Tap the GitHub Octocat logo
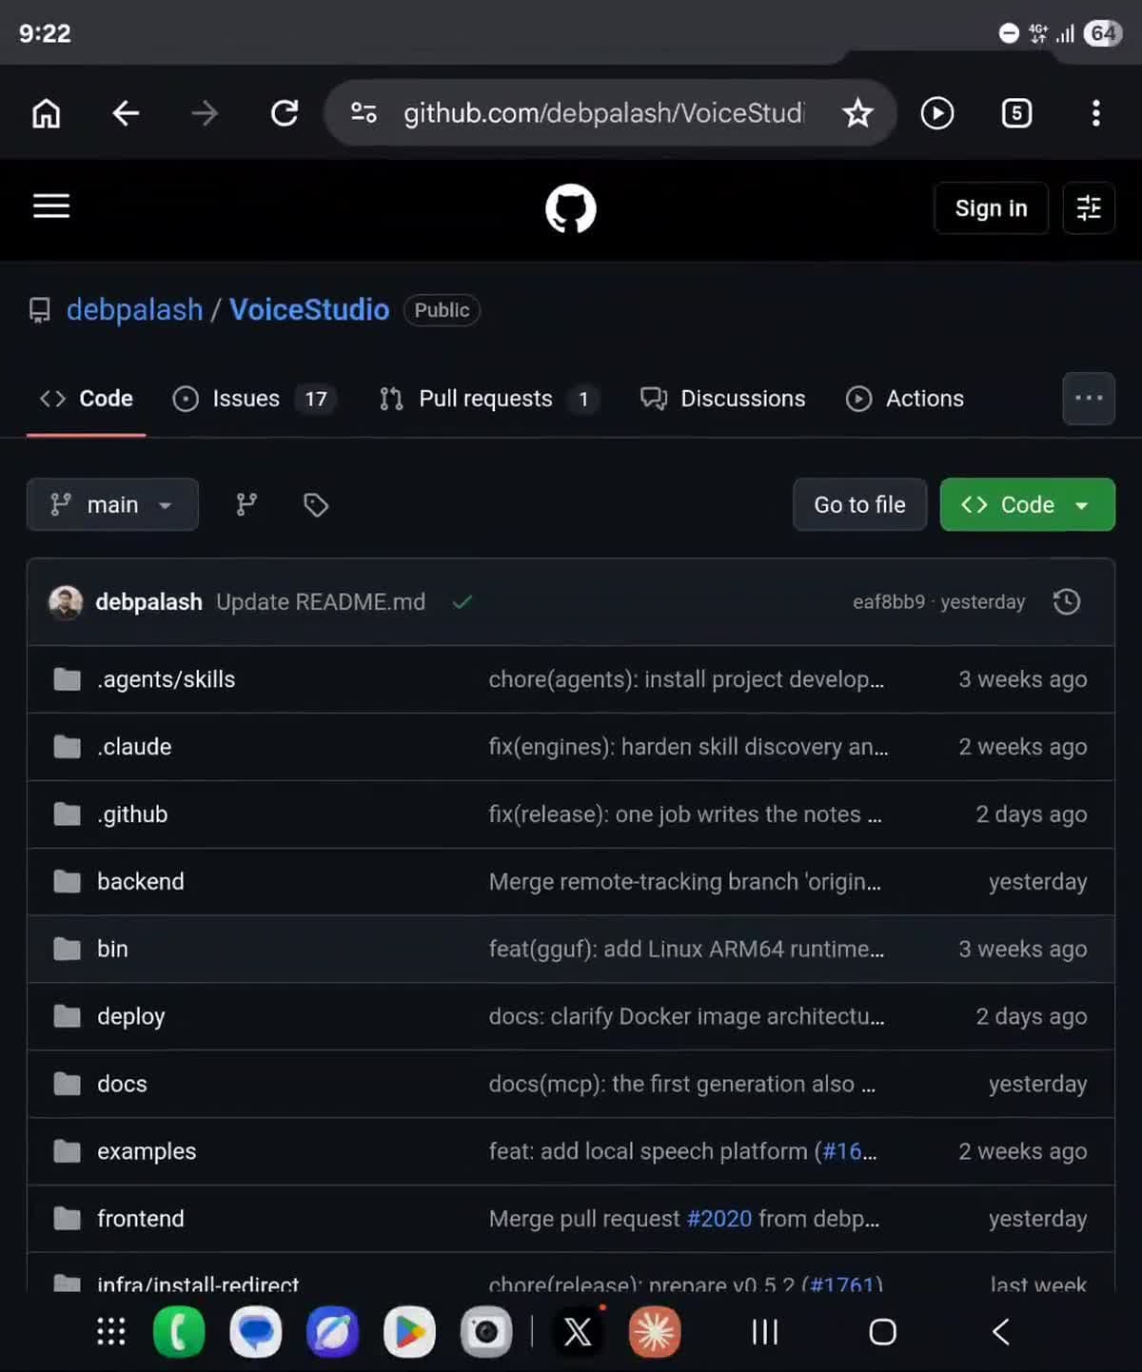Image resolution: width=1142 pixels, height=1372 pixels. click(571, 208)
